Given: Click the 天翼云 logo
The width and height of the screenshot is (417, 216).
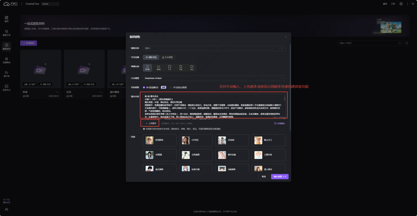Looking at the screenshot, I should click(10, 4).
